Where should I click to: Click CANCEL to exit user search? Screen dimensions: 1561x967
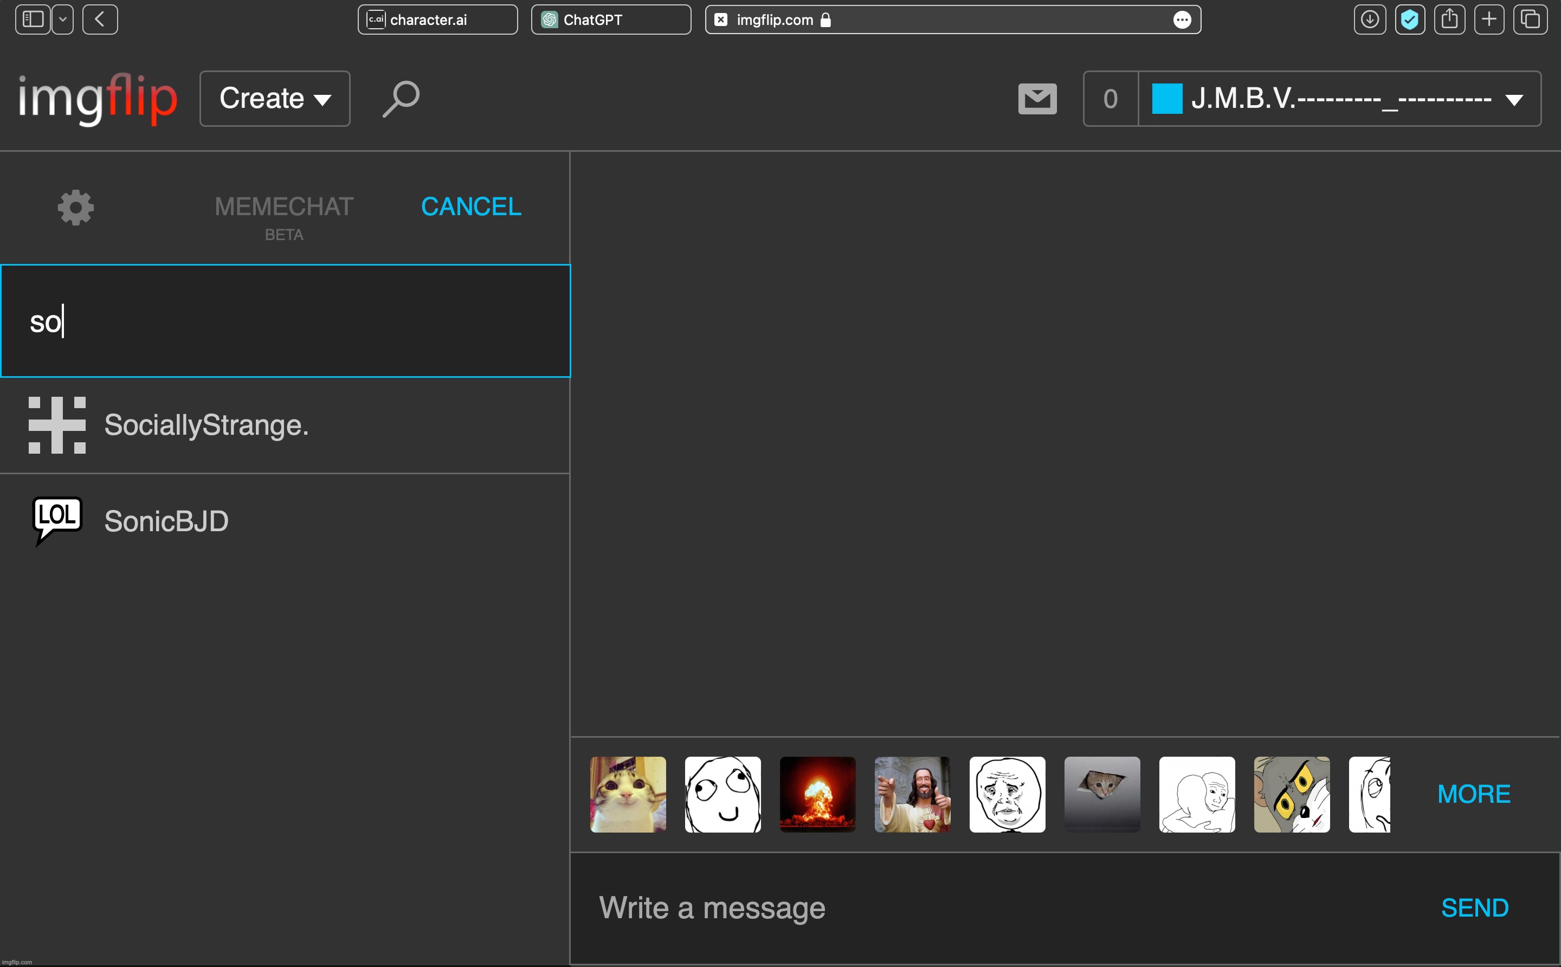[x=470, y=207]
